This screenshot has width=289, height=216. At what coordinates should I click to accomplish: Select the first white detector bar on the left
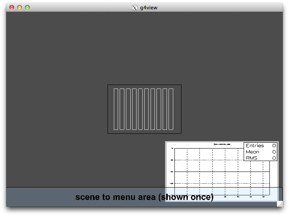[116, 109]
